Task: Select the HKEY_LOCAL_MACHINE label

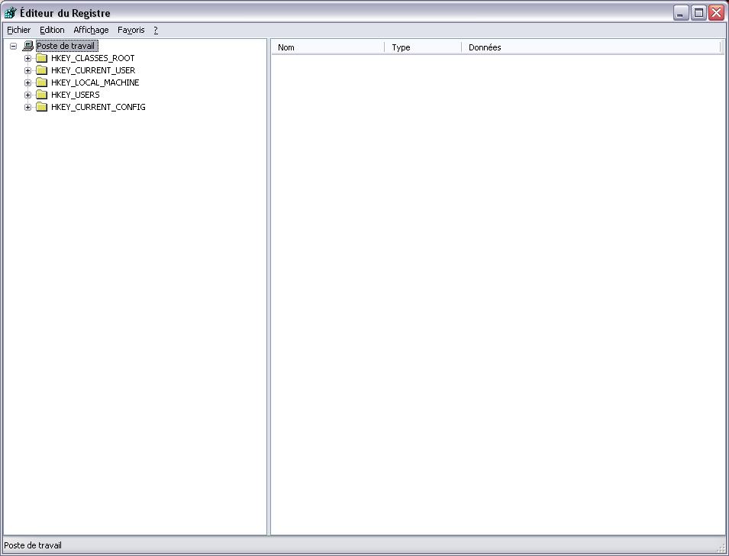Action: [x=95, y=82]
